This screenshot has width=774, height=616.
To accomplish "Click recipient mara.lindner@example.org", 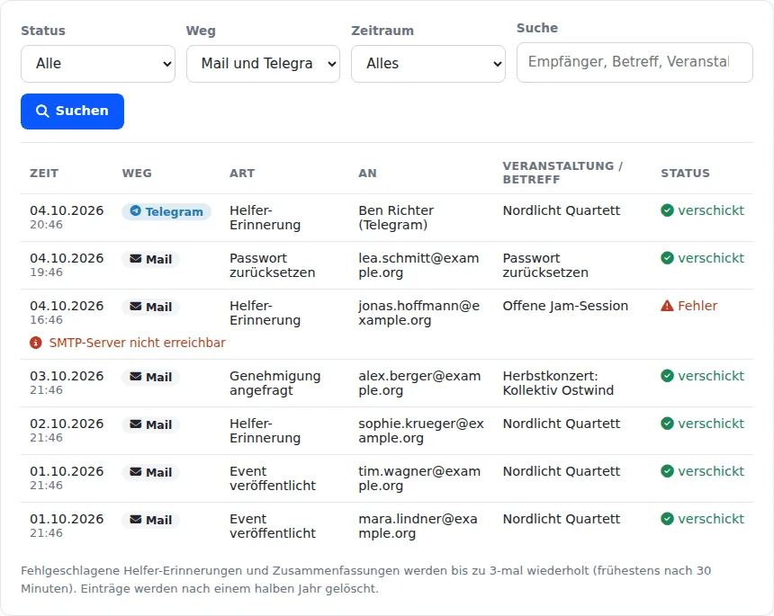I will [418, 526].
